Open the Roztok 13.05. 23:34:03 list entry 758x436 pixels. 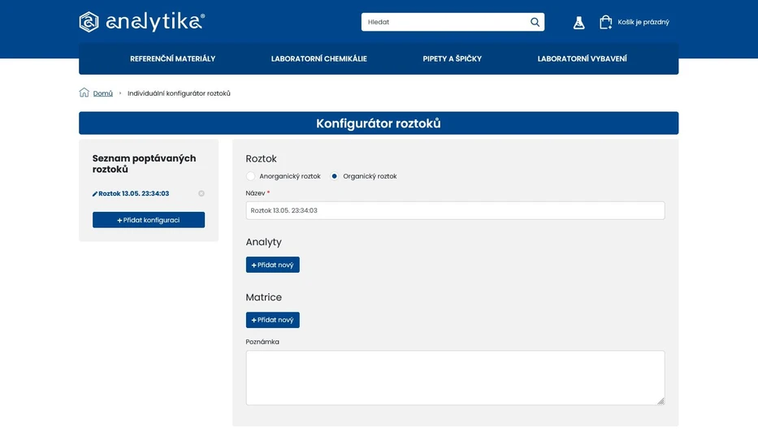click(134, 193)
